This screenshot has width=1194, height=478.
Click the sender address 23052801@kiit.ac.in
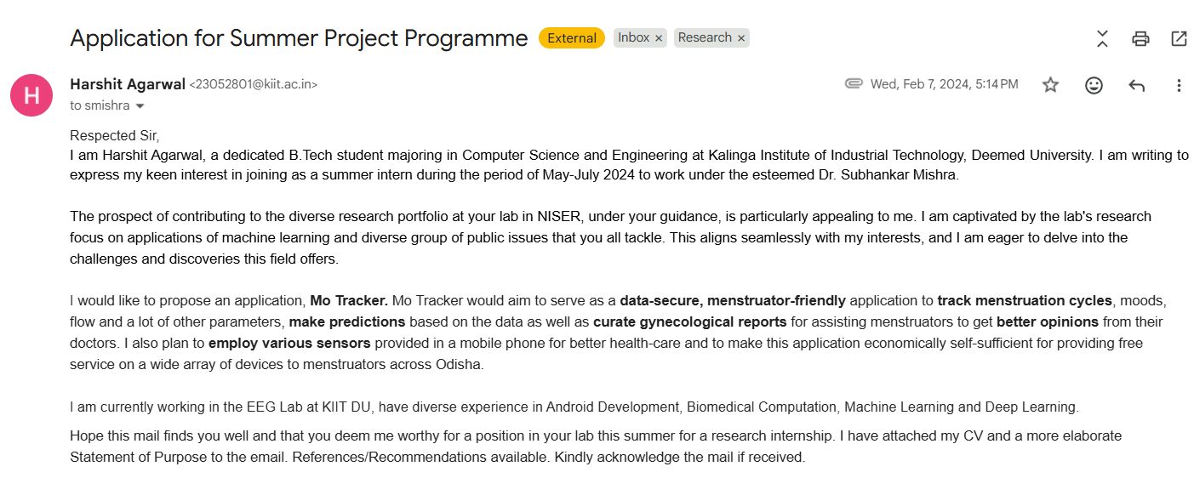coord(254,84)
